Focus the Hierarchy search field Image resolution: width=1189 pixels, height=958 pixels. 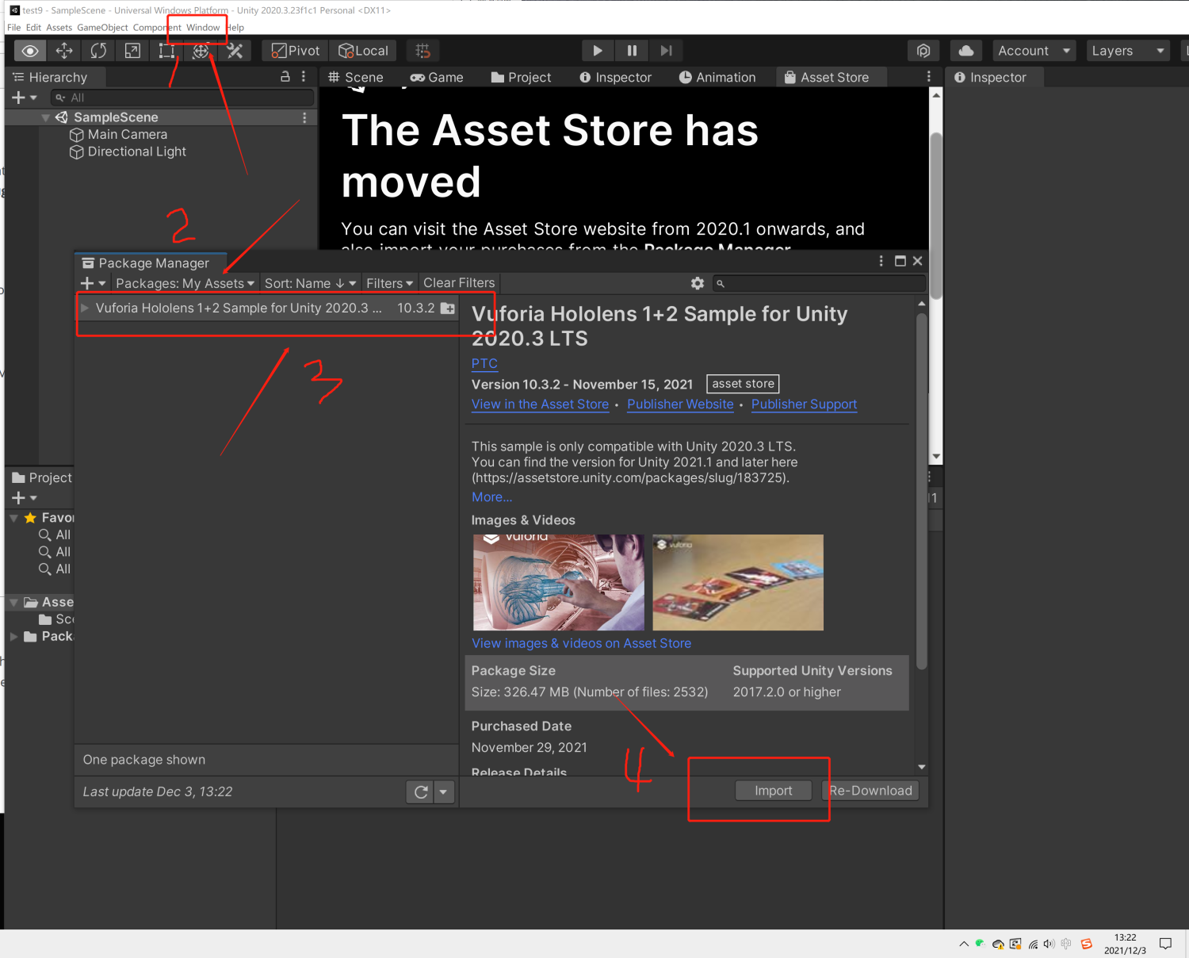[x=182, y=98]
